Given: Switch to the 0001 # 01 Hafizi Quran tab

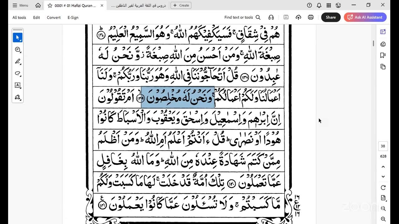Looking at the screenshot, I should 75,5.
